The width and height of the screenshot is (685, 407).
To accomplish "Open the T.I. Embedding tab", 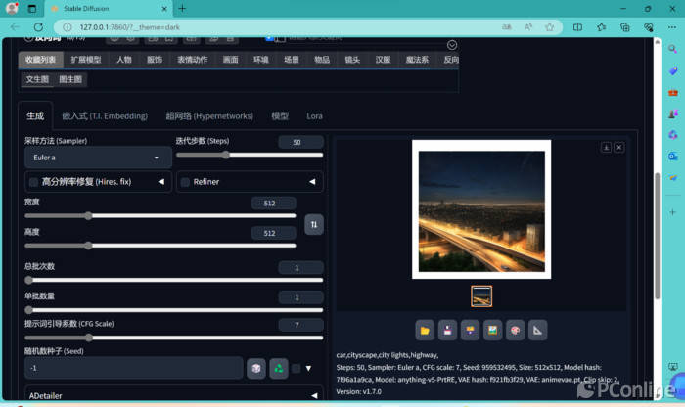I will (x=105, y=116).
